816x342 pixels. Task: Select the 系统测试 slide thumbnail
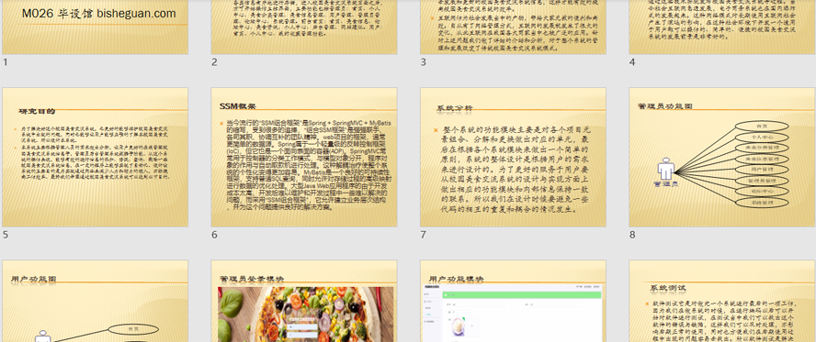722,301
